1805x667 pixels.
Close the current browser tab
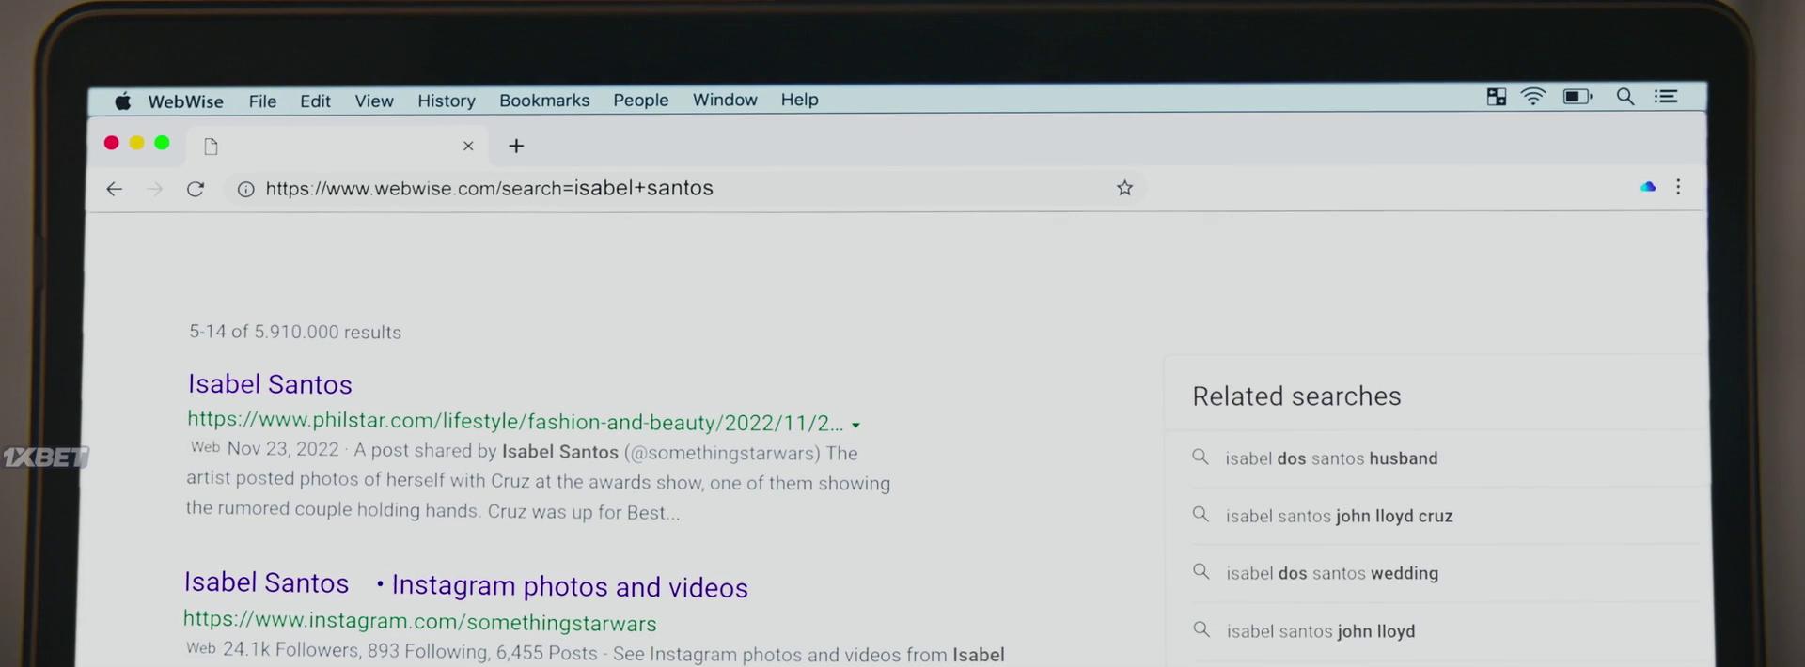(468, 146)
